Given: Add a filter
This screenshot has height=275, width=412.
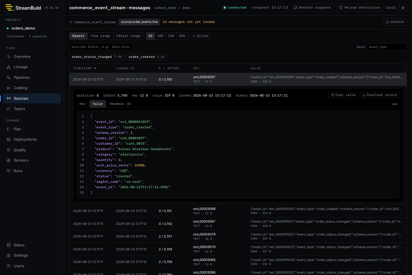Looking at the screenshot, I should coord(201,36).
